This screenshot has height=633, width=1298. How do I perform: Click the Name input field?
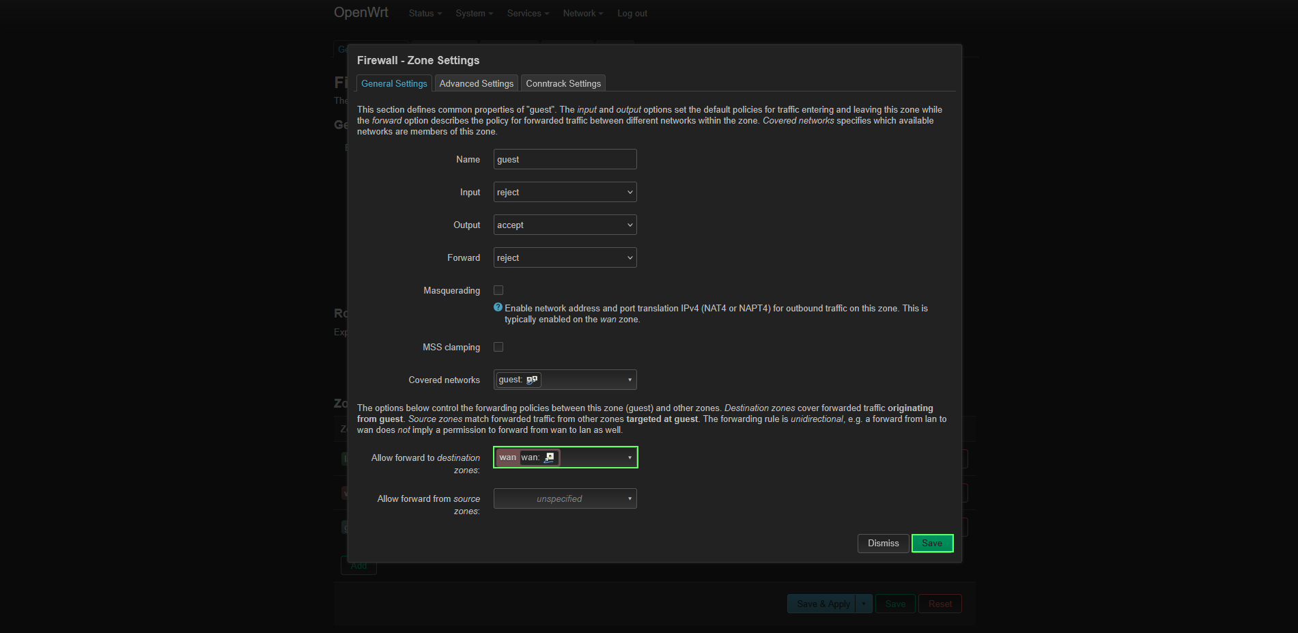(x=565, y=159)
